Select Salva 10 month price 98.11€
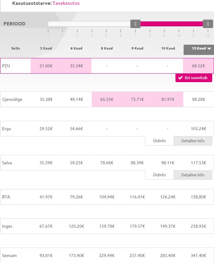 (x=168, y=163)
